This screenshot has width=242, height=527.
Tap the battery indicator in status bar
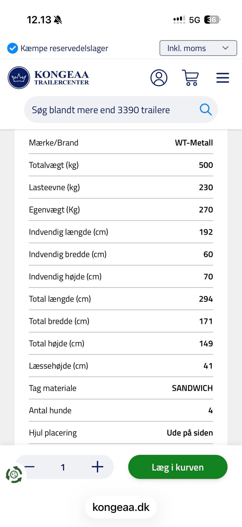pyautogui.click(x=212, y=20)
